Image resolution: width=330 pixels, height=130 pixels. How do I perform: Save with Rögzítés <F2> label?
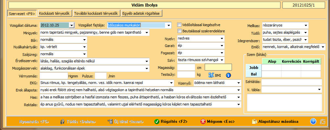click(174, 122)
